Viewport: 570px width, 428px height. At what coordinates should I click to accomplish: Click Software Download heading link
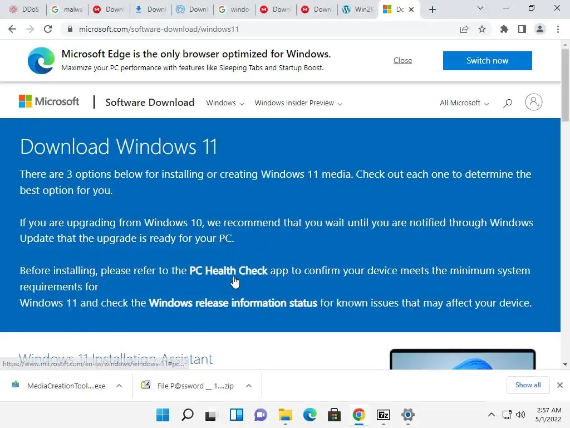point(150,103)
